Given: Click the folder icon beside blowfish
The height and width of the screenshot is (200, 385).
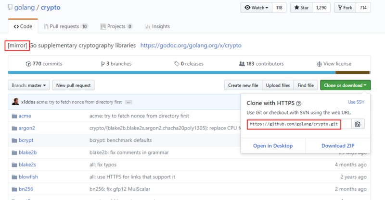Looking at the screenshot, I should point(14,177).
